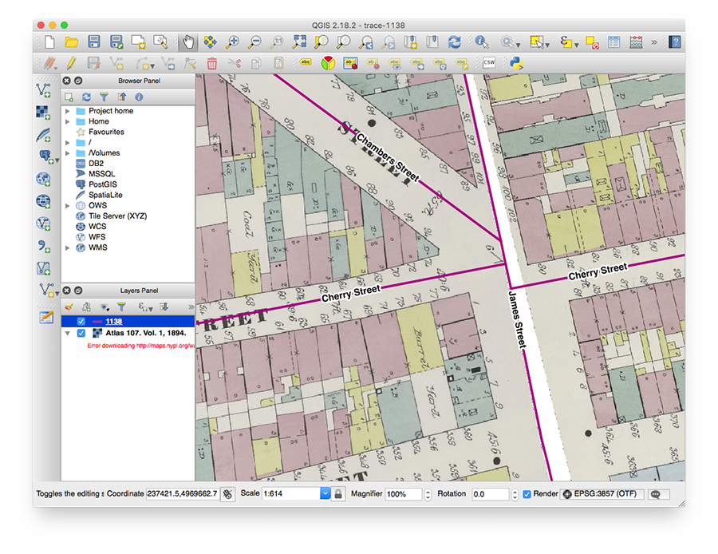
Task: Click Browser Panel info properties icon
Action: coord(139,97)
